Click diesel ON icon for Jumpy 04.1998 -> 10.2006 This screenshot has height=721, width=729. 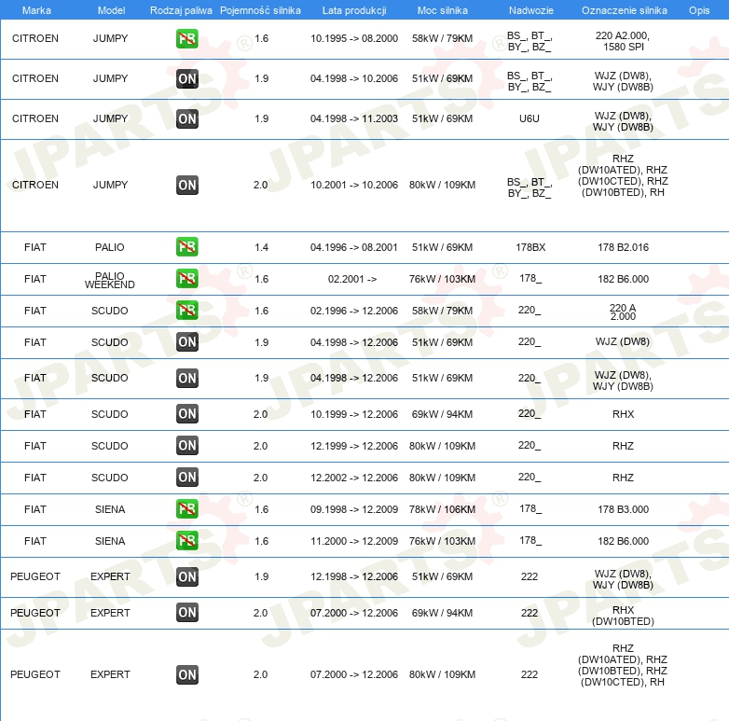pos(187,78)
